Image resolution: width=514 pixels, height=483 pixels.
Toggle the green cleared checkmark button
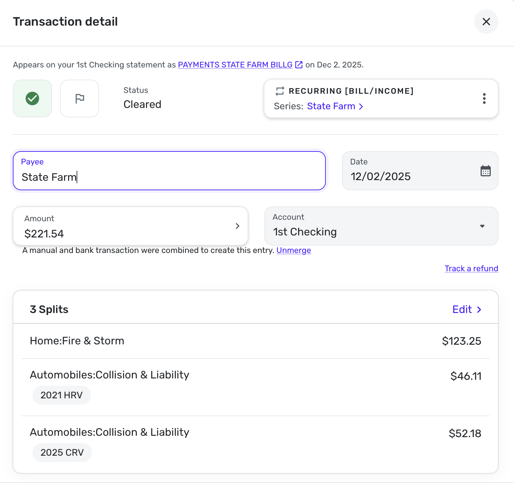32,98
